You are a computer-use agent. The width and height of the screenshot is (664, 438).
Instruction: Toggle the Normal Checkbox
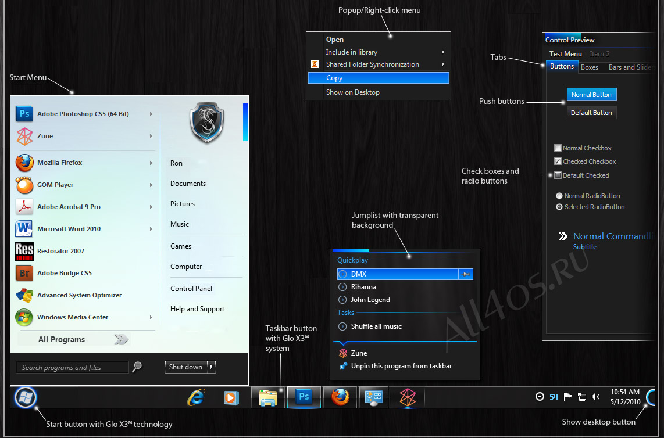pos(558,148)
